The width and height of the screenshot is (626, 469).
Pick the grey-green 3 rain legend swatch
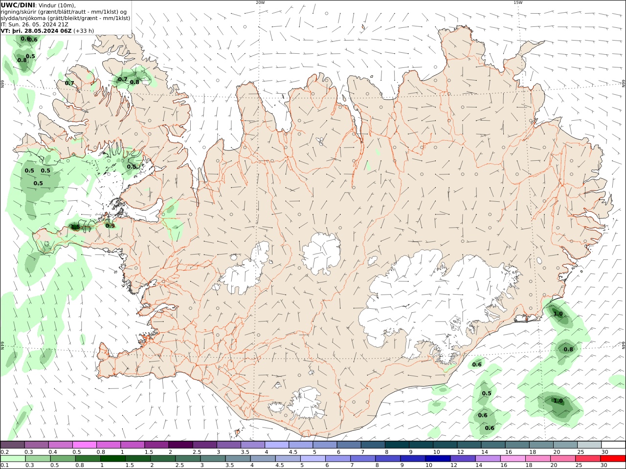coord(213,459)
